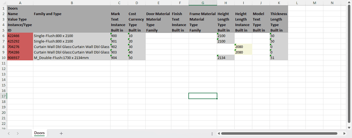The height and width of the screenshot is (138, 352).
Task: Select cell with ID 906937
Action: 20,58
